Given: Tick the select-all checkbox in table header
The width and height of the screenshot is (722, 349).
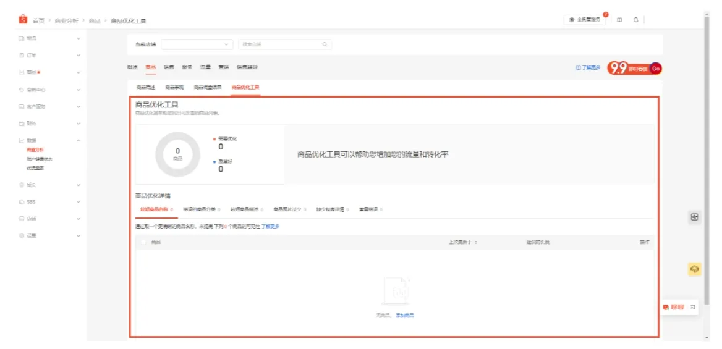Looking at the screenshot, I should (143, 242).
